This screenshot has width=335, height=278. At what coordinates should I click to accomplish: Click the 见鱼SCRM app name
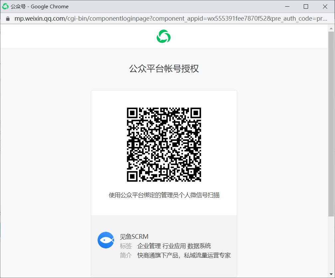coord(134,236)
